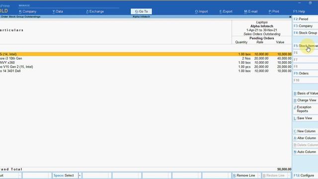Viewport: 318px width, 179px height.
Task: Click the Pending Orders header
Action: [262, 38]
